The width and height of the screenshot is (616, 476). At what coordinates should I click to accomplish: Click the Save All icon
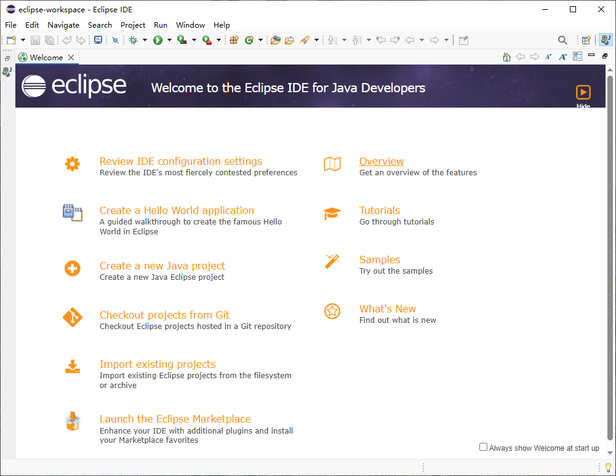coord(49,40)
